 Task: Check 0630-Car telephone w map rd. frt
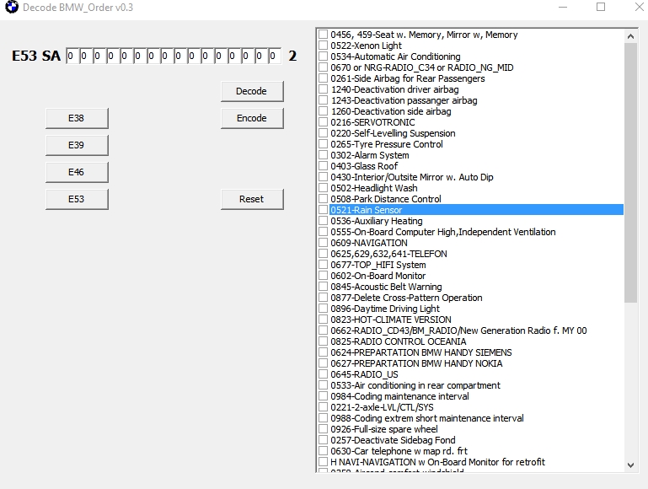click(x=324, y=450)
